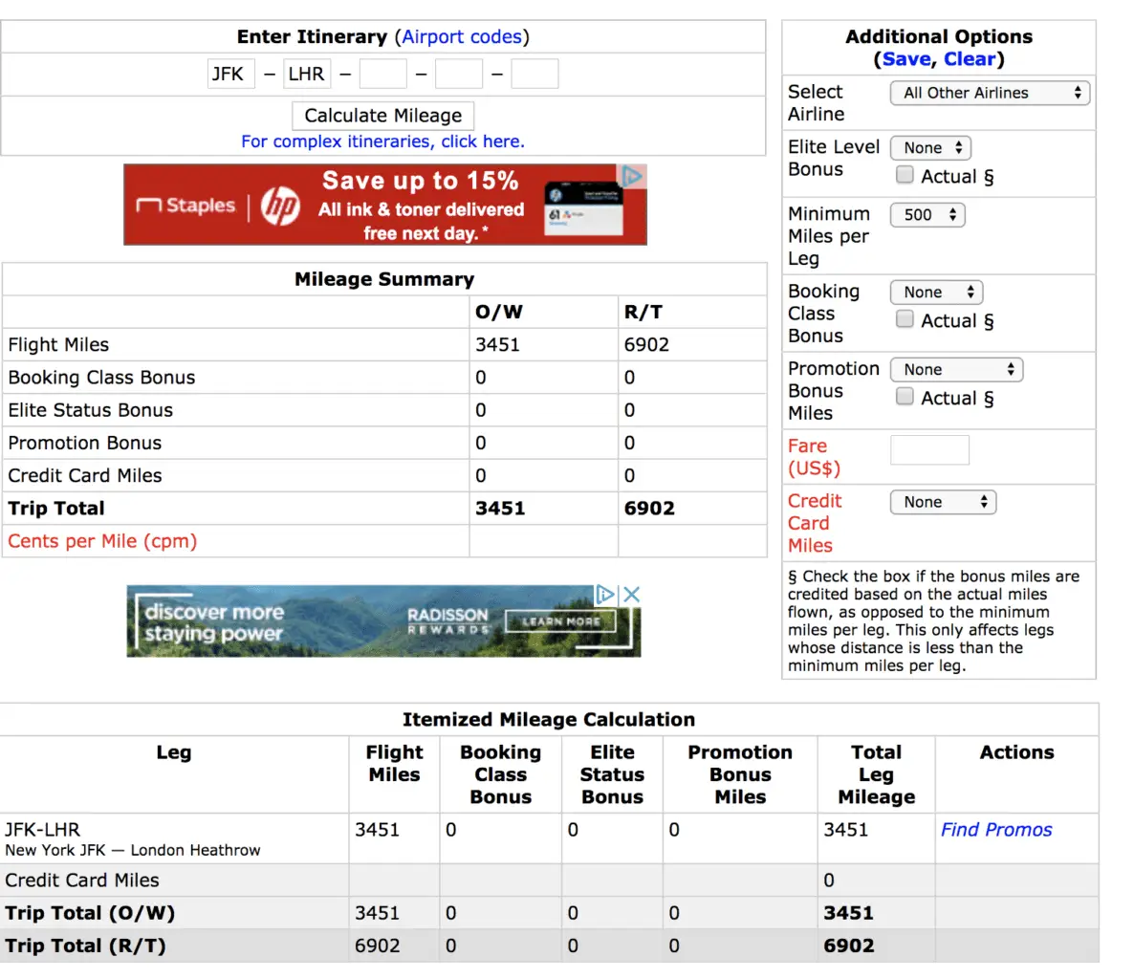Click the Fare (US$) input field
The height and width of the screenshot is (979, 1134).
tap(929, 449)
